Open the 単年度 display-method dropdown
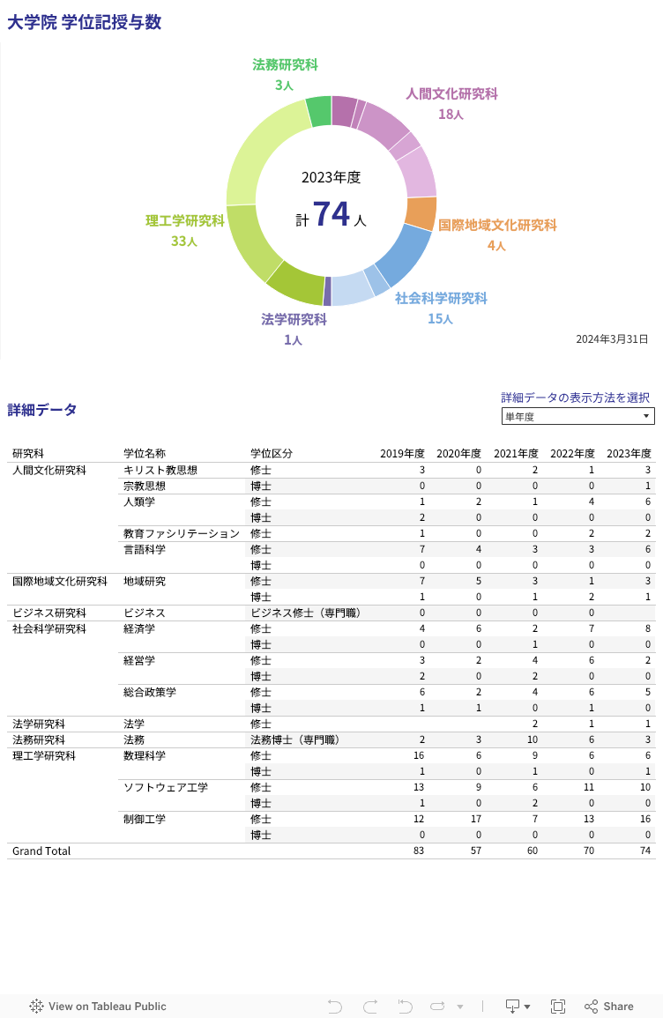Viewport: 663px width, 1018px height. [578, 416]
